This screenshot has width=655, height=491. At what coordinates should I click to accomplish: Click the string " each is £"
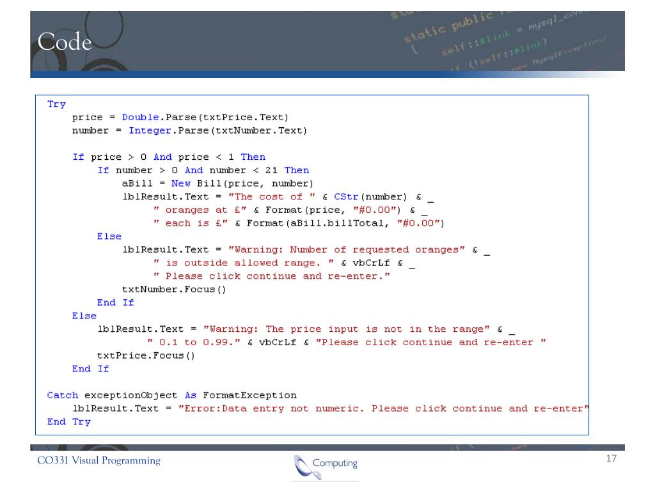191,223
